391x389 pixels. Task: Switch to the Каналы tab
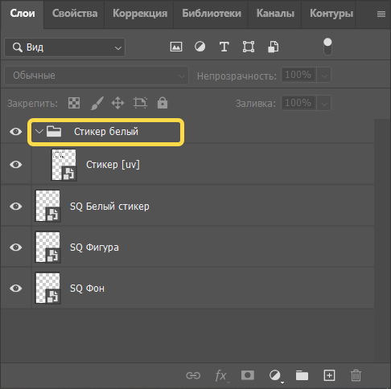tap(275, 14)
